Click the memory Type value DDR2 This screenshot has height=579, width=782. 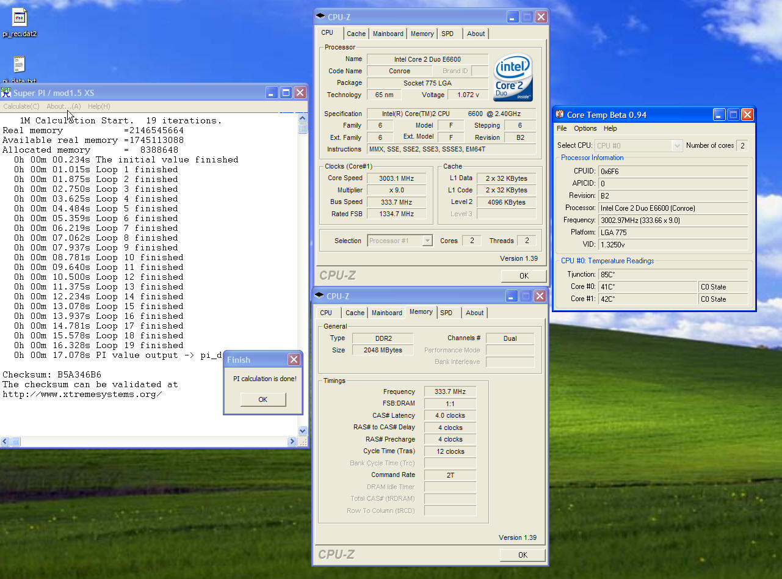(x=382, y=338)
